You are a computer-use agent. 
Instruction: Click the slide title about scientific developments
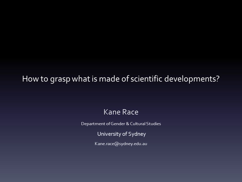(x=121, y=79)
